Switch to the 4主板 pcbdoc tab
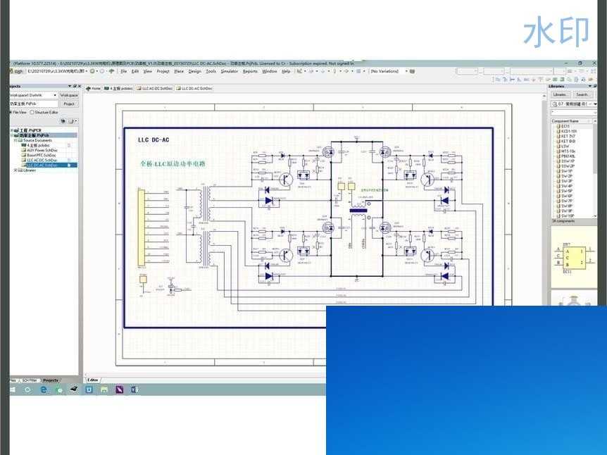This screenshot has height=455, width=607. 118,88
